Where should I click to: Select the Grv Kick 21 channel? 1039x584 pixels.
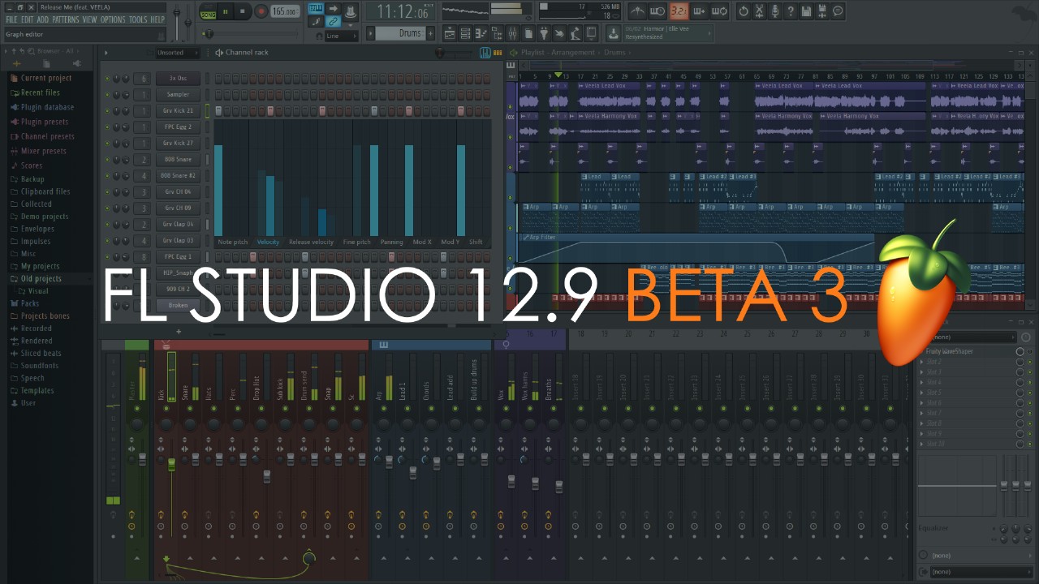178,111
